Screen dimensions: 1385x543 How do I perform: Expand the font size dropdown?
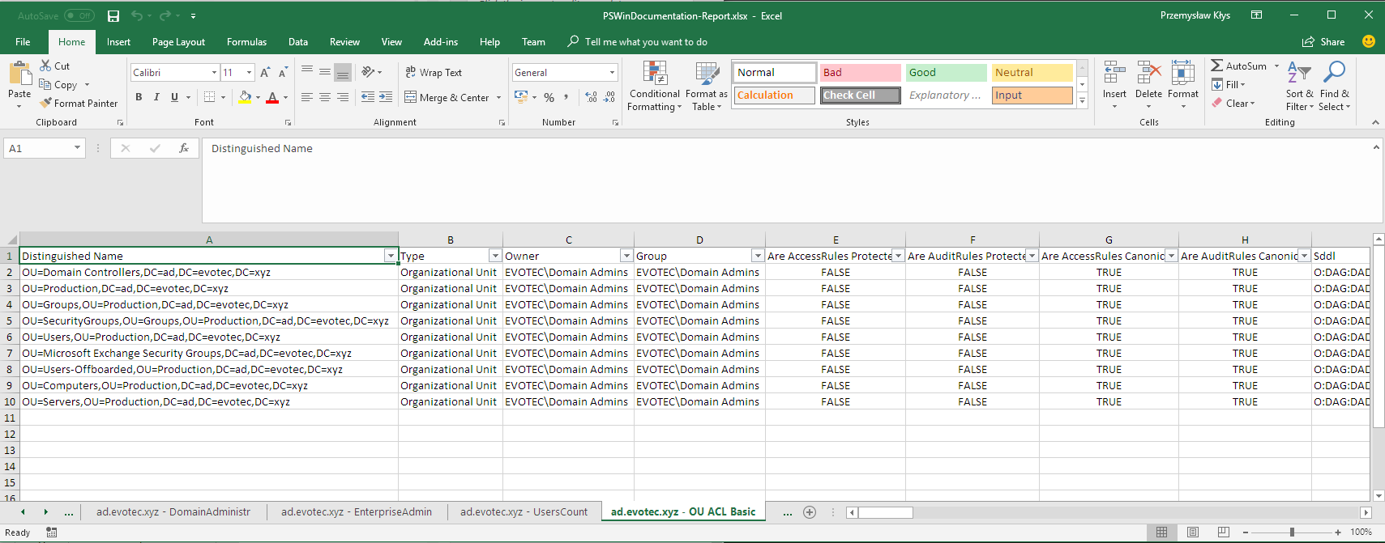click(x=249, y=73)
